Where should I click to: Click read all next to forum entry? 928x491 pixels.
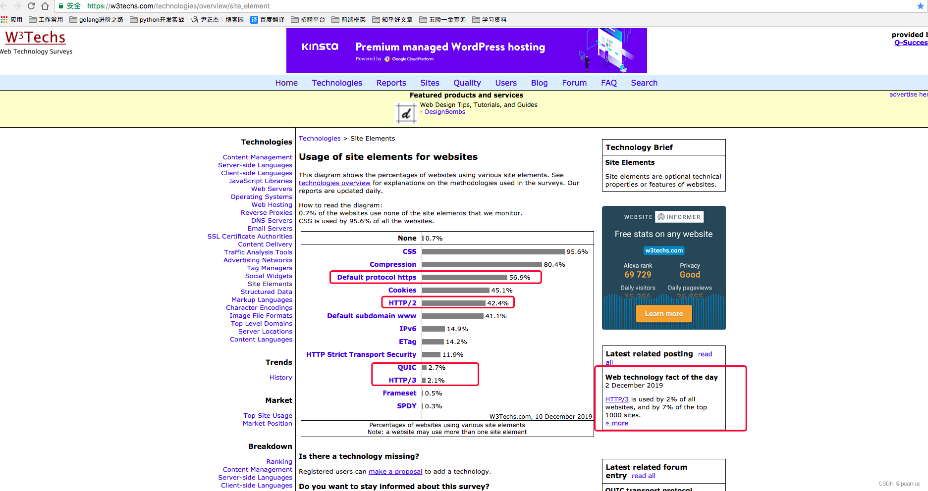[x=644, y=476]
